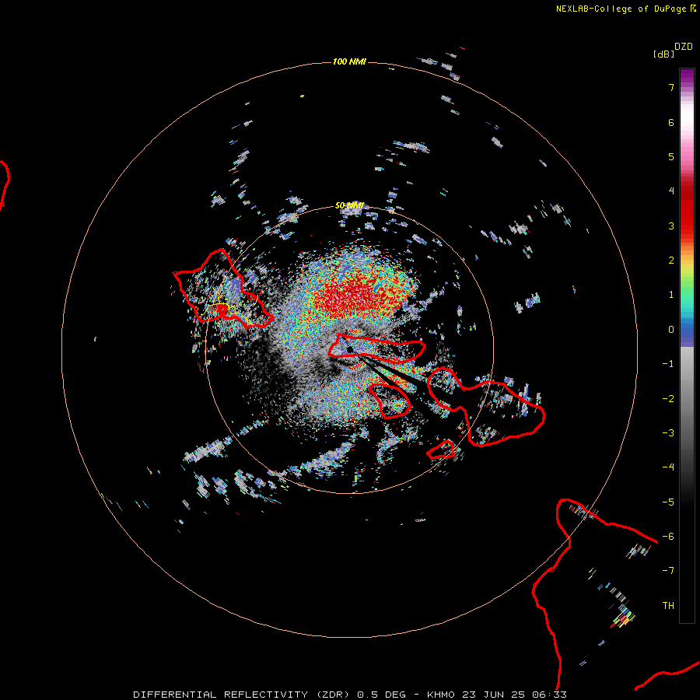Click the -7 value on the scale

coord(668,571)
